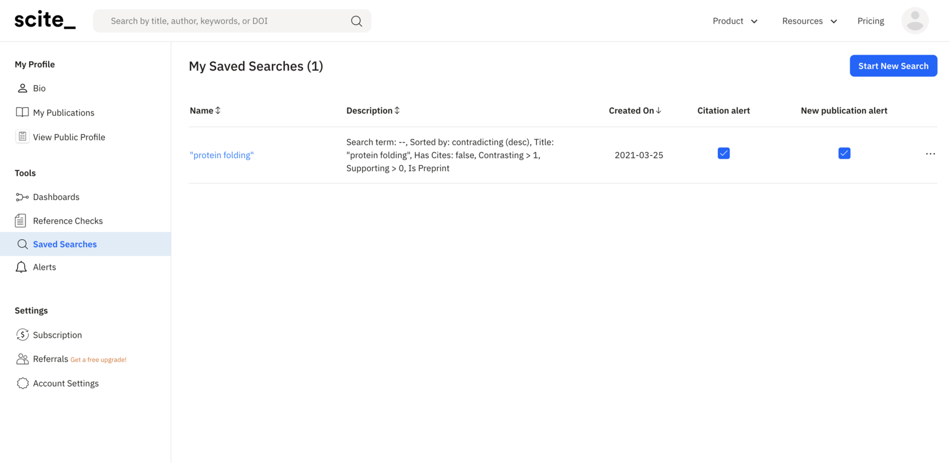950x463 pixels.
Task: Select Saved Searches in sidebar
Action: coord(85,244)
